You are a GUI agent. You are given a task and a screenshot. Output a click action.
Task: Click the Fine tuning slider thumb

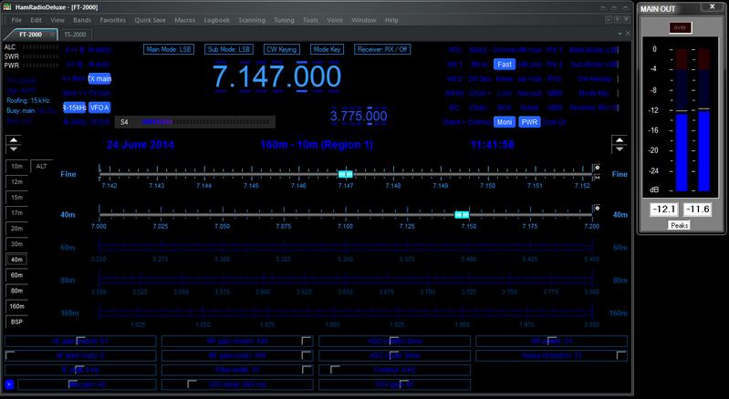346,174
